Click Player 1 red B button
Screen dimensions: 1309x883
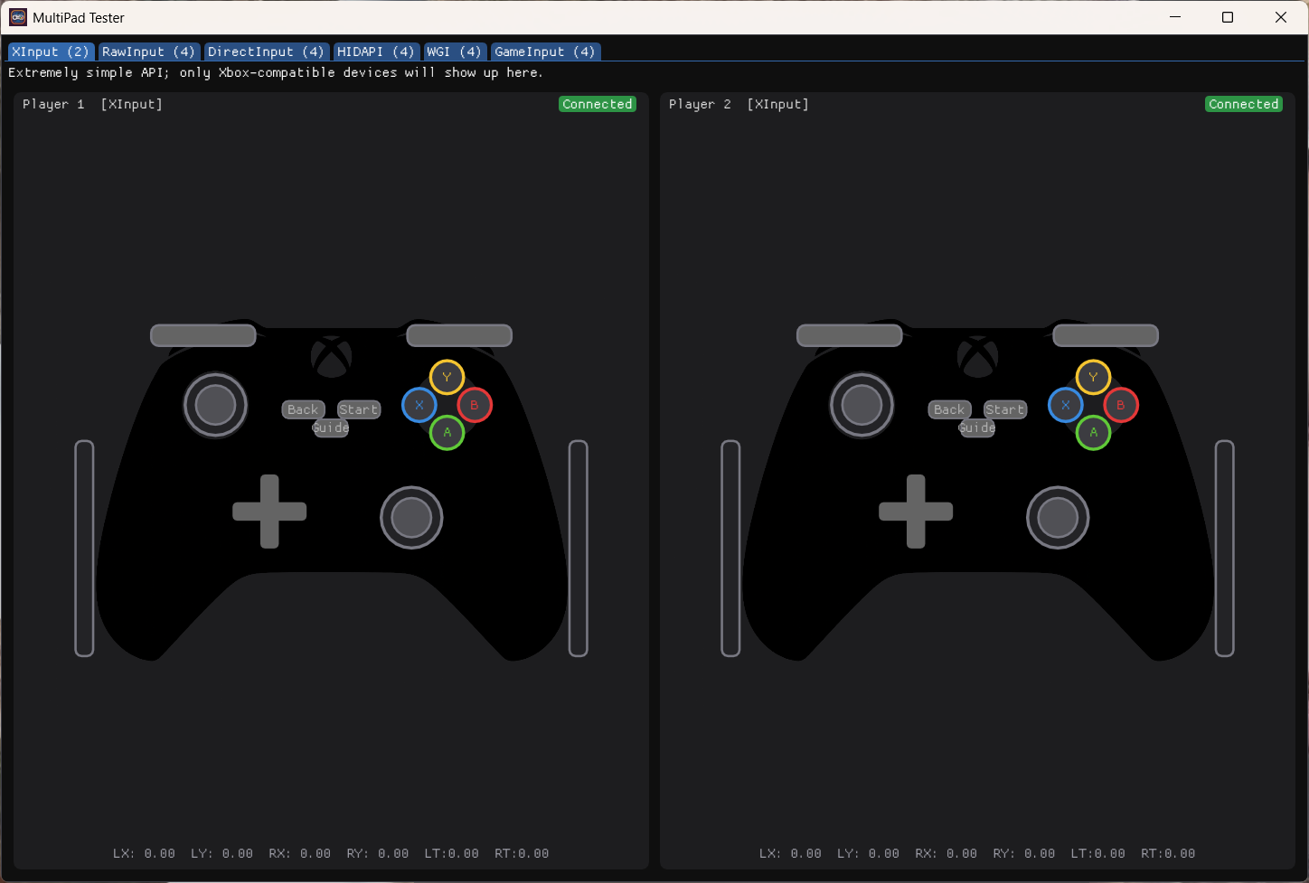click(x=475, y=405)
